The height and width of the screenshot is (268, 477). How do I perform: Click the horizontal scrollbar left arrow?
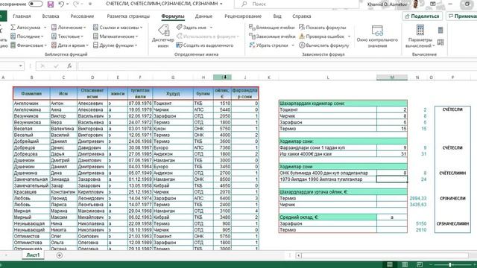click(x=298, y=255)
